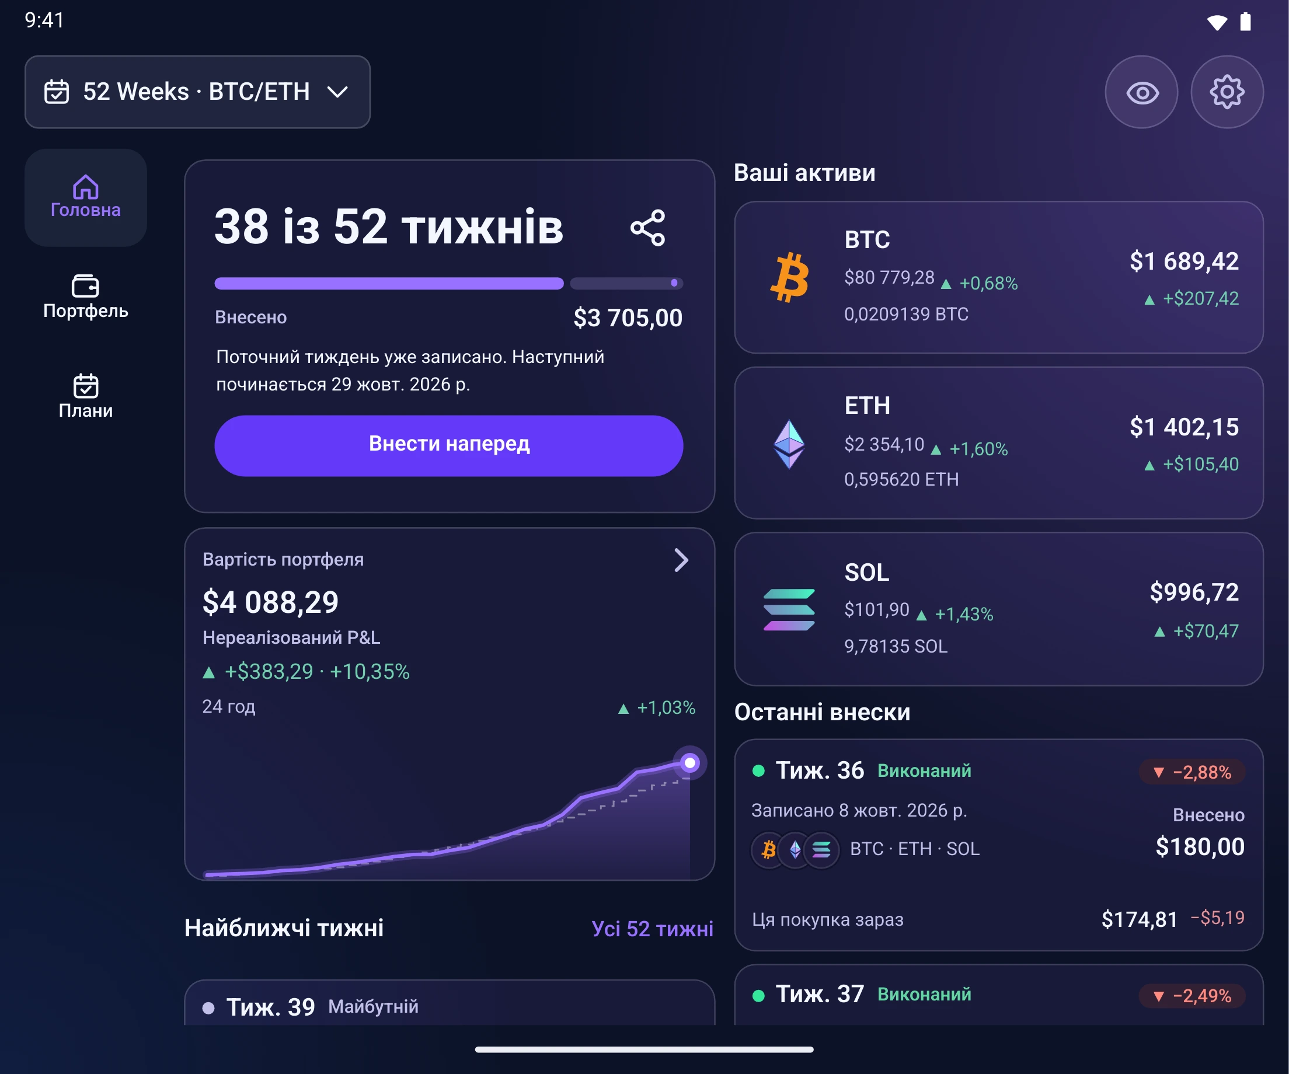Click the calendar icon in plan selector

[57, 92]
